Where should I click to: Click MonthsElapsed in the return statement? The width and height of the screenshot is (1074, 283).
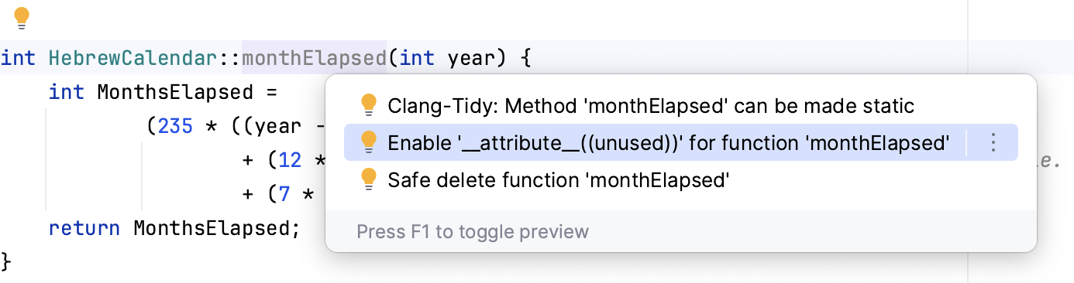[211, 228]
